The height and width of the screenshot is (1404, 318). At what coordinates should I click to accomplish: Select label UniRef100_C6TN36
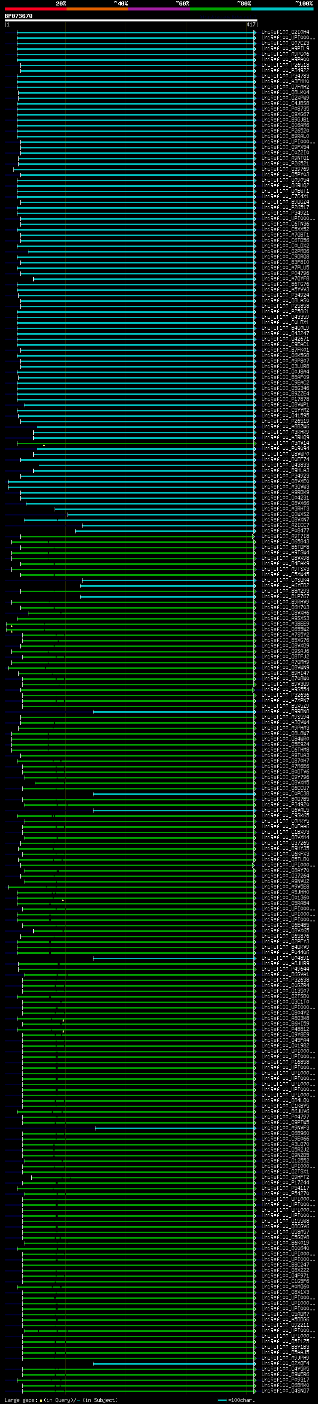coord(285,224)
